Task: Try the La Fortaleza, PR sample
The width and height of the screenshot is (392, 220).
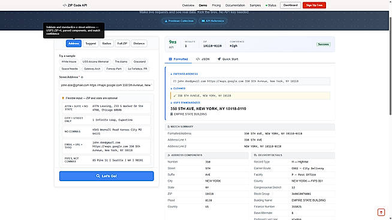Action: click(x=137, y=69)
